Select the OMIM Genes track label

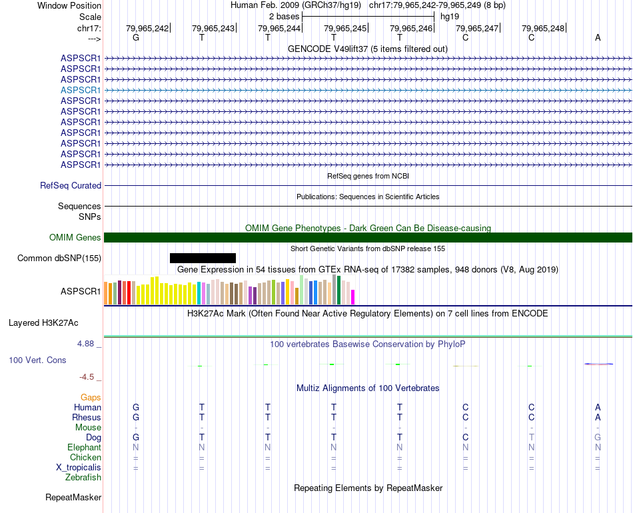75,237
